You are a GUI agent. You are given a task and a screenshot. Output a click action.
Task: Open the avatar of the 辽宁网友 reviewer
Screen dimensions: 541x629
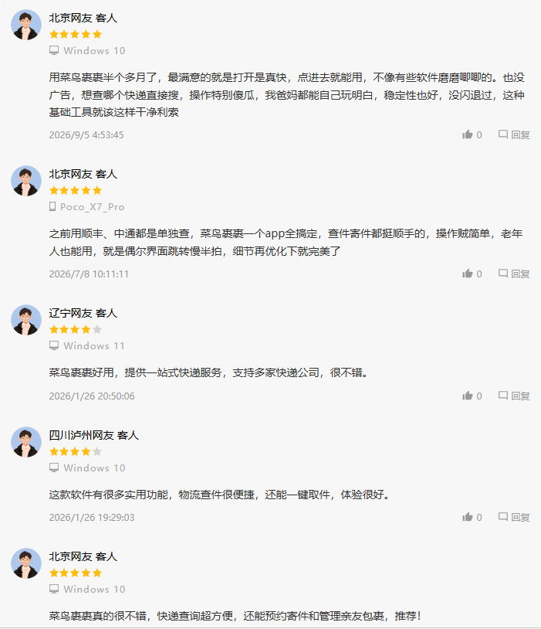pyautogui.click(x=26, y=320)
